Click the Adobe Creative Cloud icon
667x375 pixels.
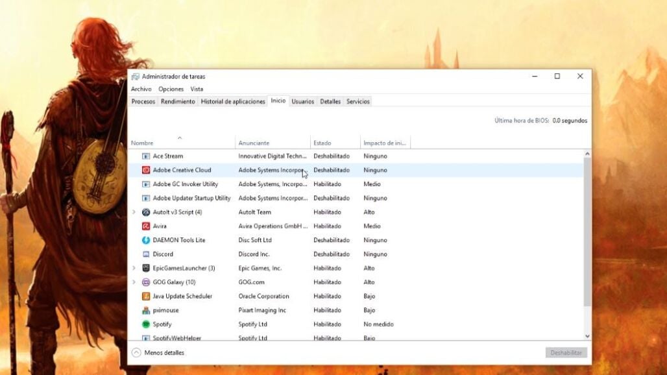point(146,170)
